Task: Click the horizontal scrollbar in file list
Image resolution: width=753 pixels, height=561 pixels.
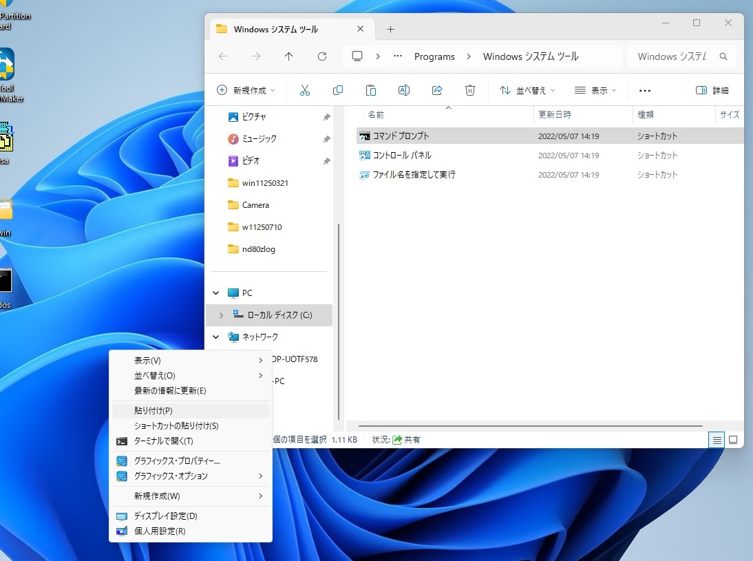Action: 530,425
